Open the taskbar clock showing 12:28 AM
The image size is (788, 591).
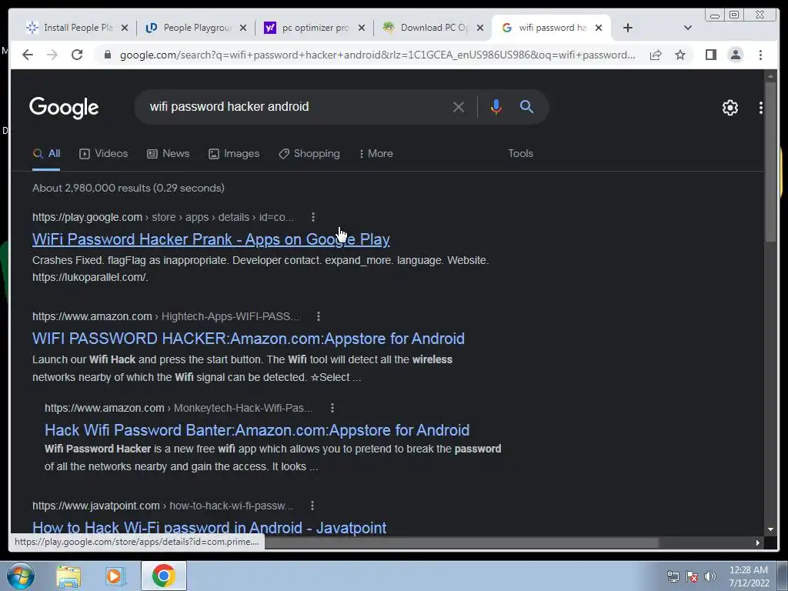pyautogui.click(x=749, y=576)
